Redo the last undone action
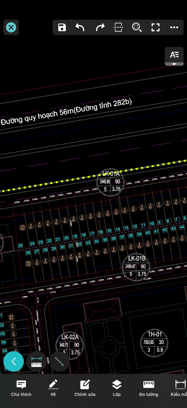The height and width of the screenshot is (408, 187). [100, 27]
